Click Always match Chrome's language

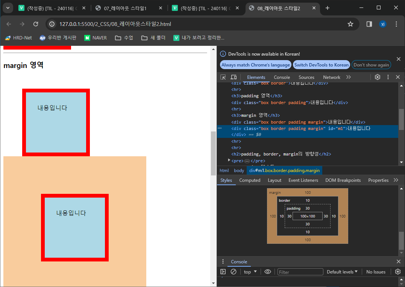[255, 65]
